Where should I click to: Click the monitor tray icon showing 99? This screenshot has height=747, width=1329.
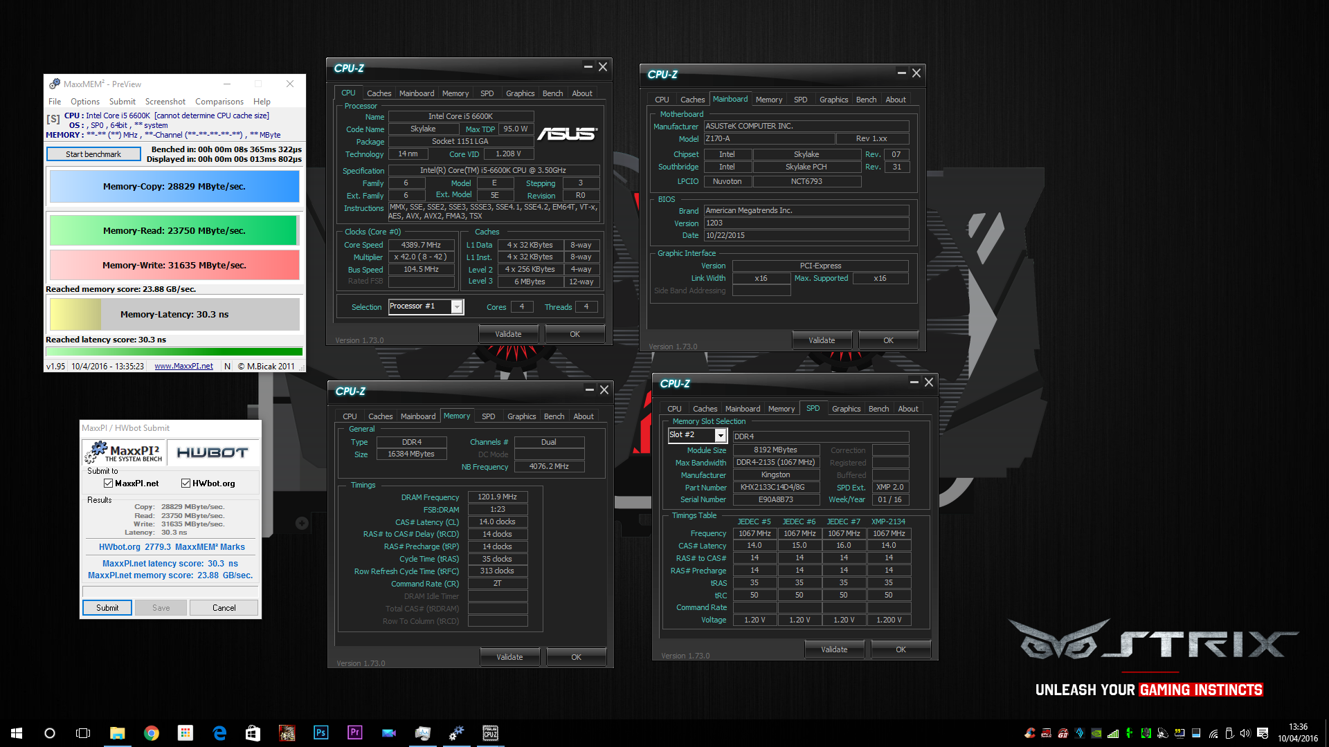click(x=1179, y=733)
